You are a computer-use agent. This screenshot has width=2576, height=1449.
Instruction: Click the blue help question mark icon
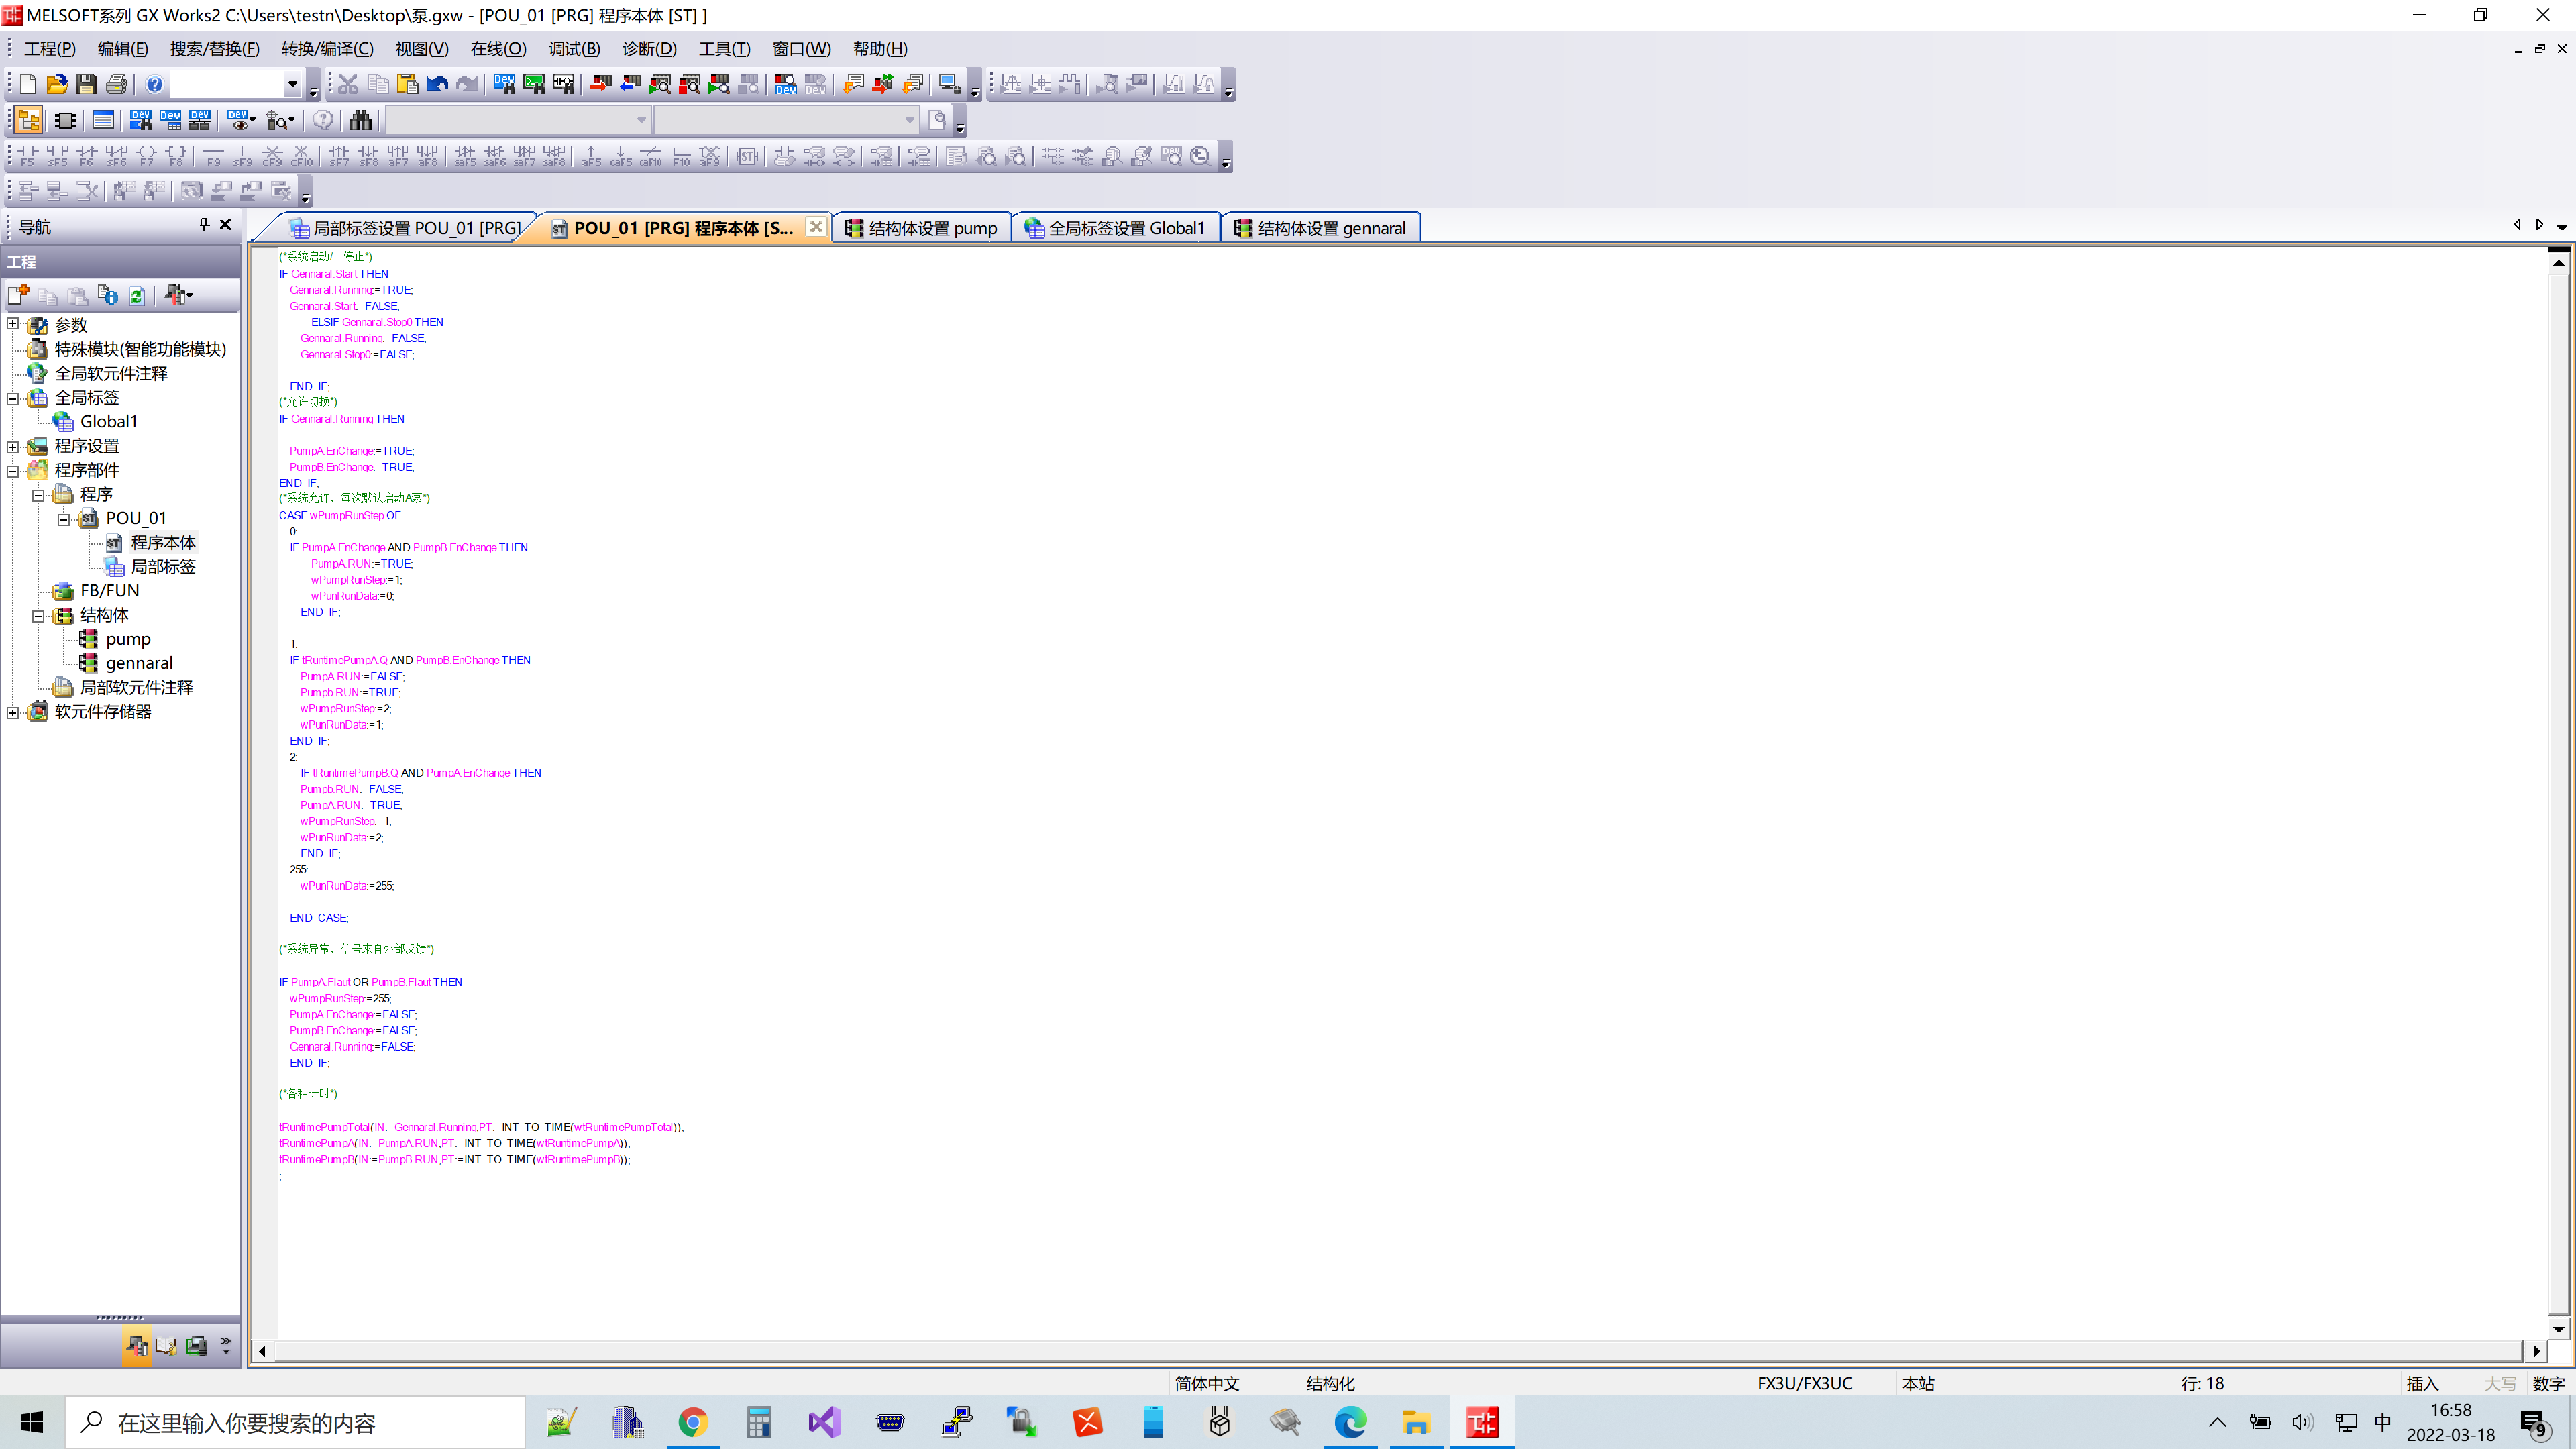coord(154,84)
